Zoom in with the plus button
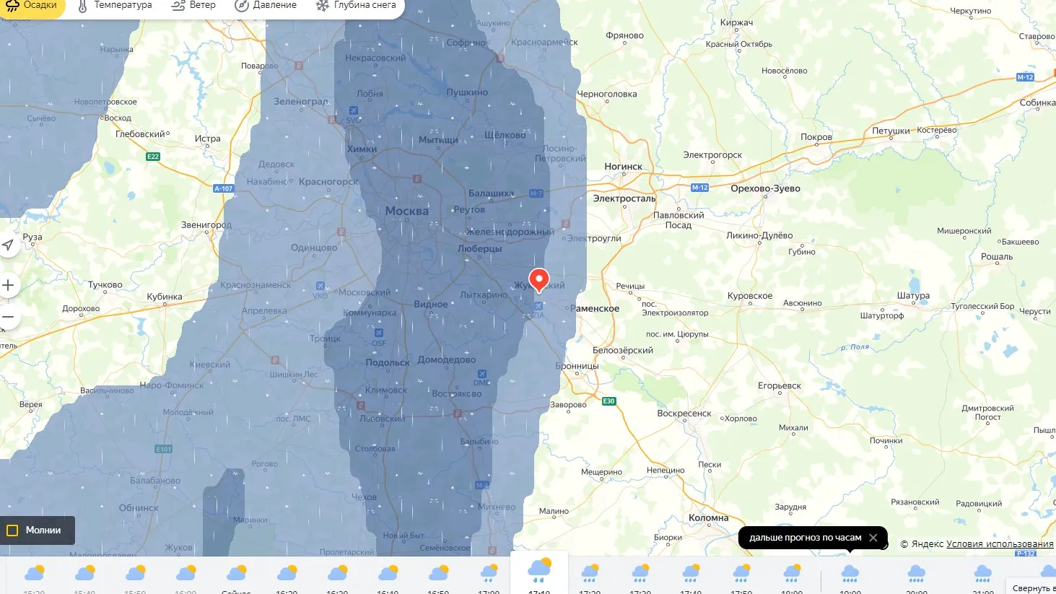The width and height of the screenshot is (1056, 594). coord(8,285)
